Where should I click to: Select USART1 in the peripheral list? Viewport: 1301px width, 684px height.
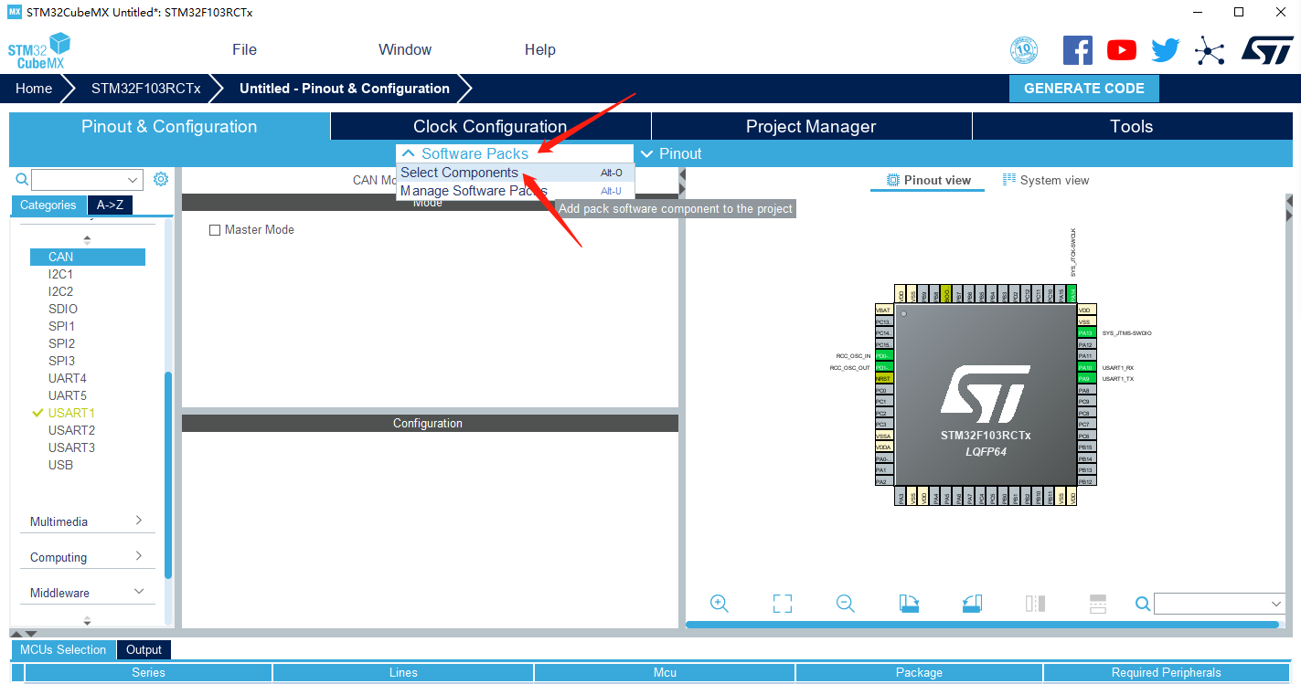click(x=71, y=413)
